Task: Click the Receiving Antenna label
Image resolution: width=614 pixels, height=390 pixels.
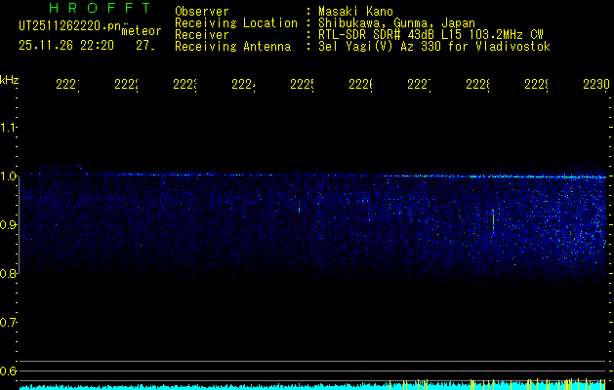Action: pyautogui.click(x=233, y=47)
